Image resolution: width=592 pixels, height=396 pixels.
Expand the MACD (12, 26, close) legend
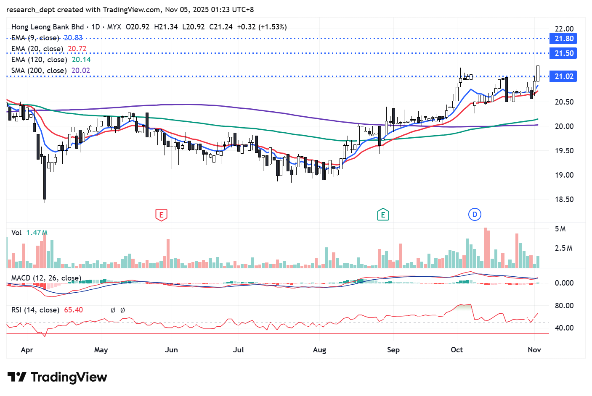coord(46,278)
